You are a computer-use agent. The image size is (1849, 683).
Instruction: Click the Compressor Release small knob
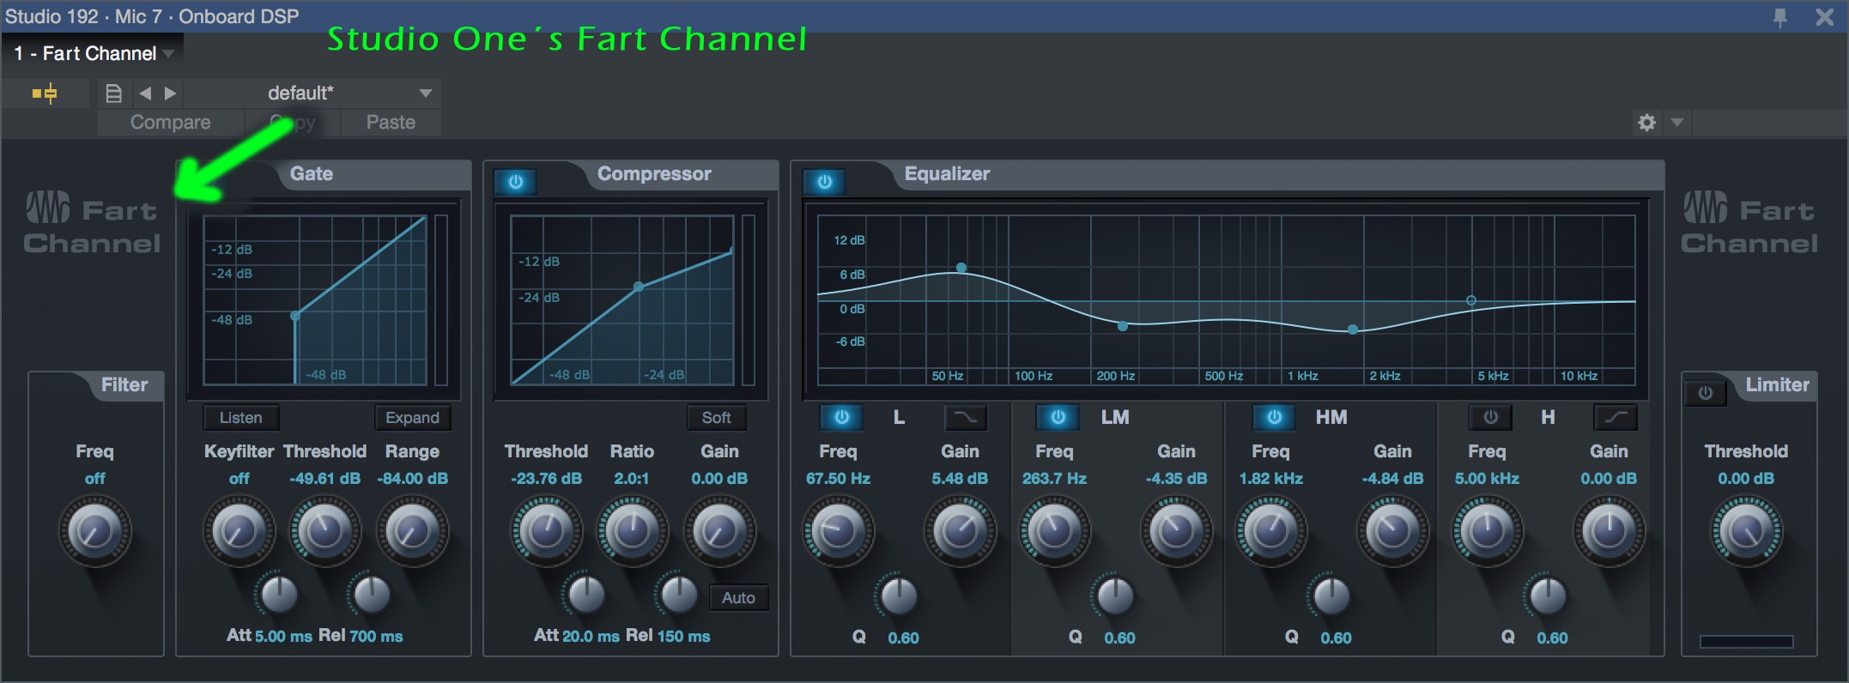coord(679,594)
